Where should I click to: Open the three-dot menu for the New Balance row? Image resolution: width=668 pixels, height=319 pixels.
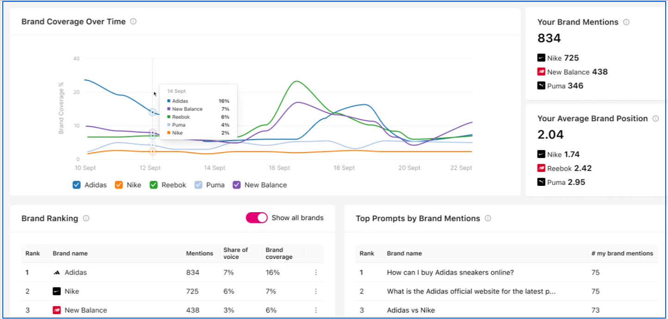click(x=316, y=310)
